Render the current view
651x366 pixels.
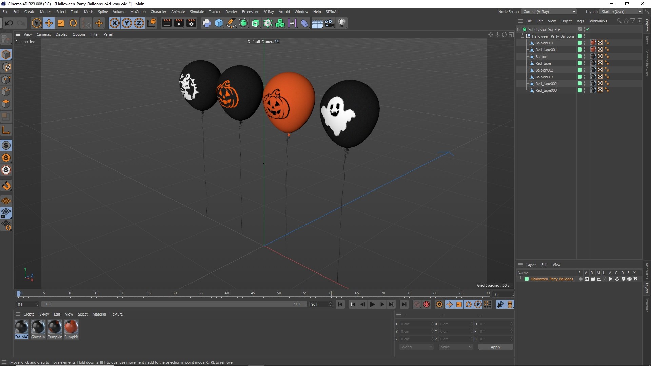coord(166,23)
